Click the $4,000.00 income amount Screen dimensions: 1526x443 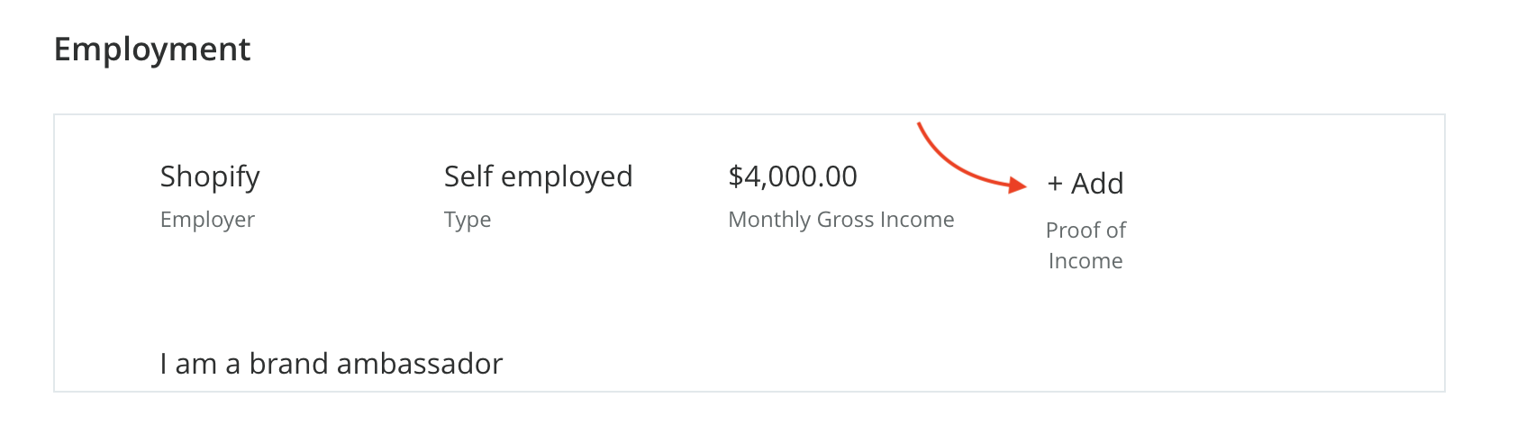coord(793,176)
